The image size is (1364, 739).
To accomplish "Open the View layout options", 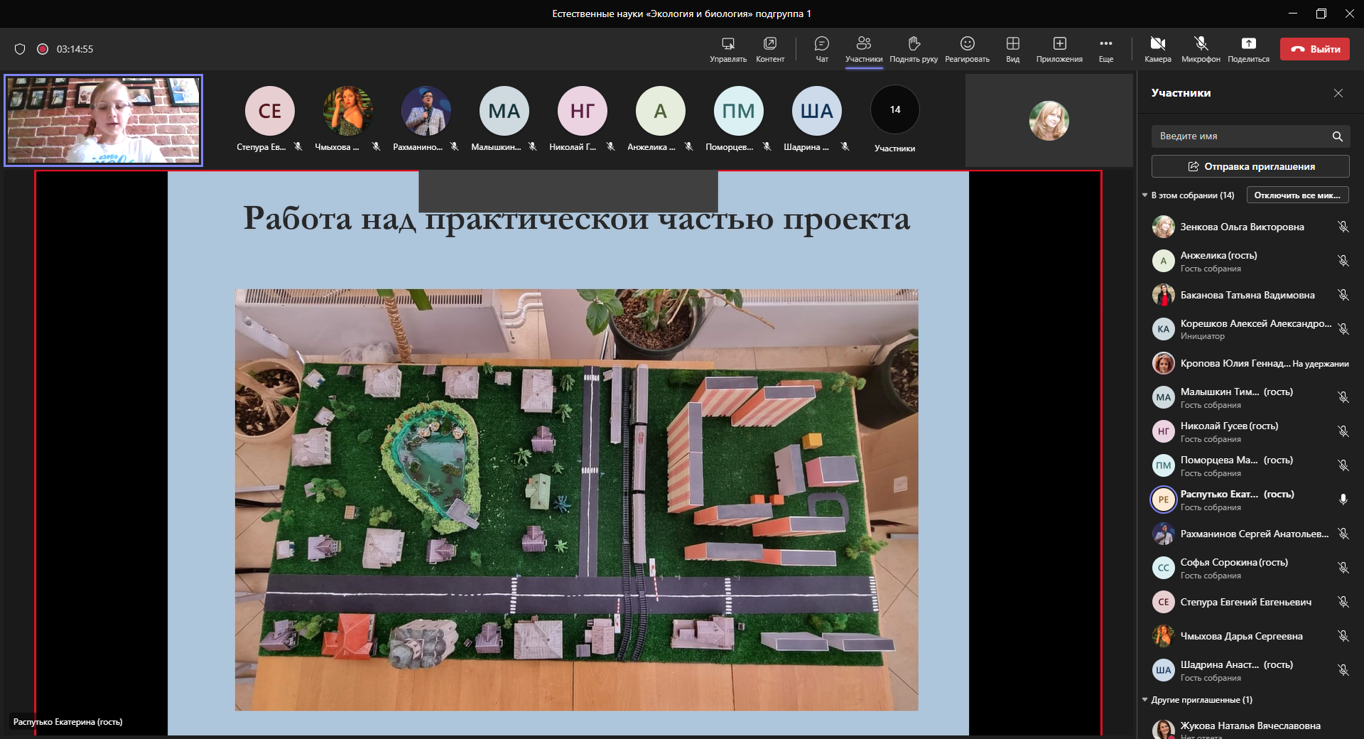I will coord(1012,48).
